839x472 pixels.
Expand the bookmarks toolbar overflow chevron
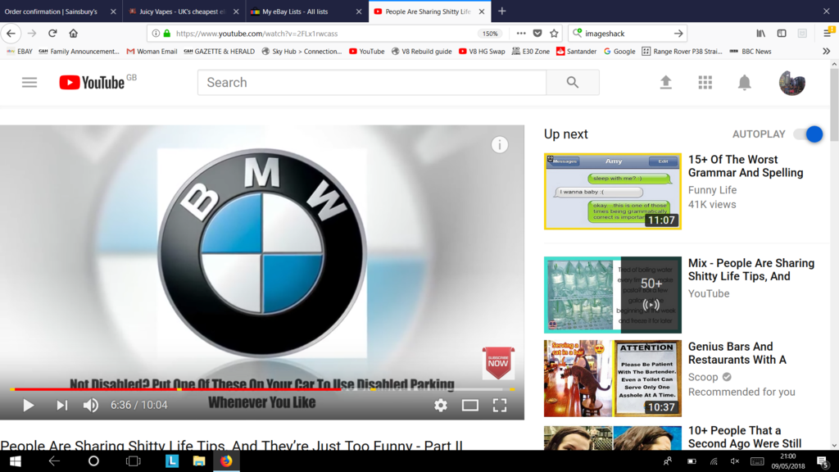[x=826, y=51]
